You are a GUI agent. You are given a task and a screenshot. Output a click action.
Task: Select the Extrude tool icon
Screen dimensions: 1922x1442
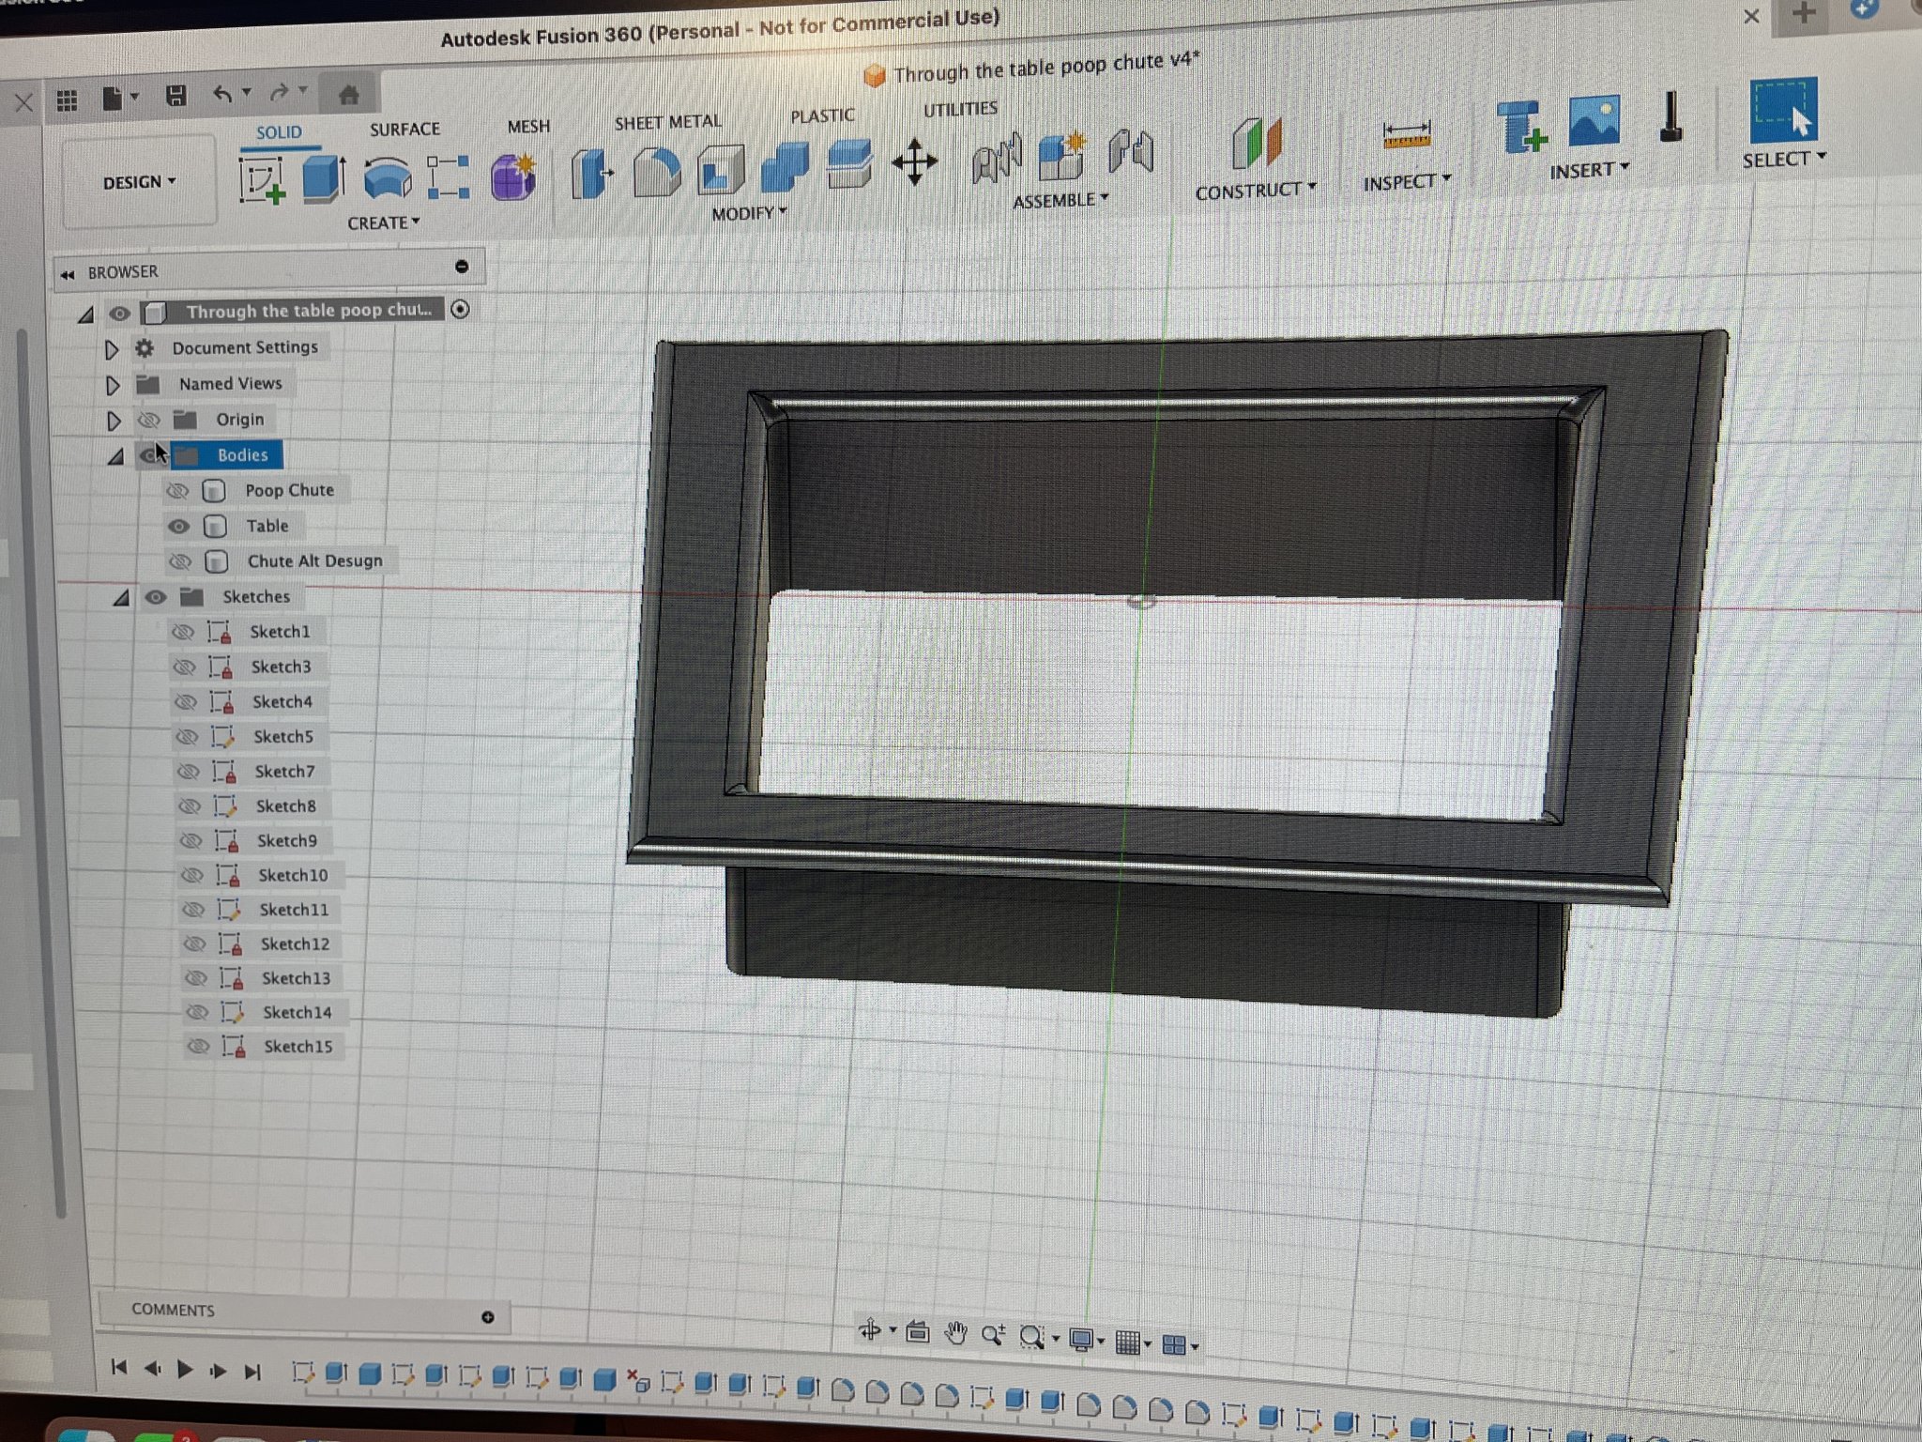324,178
